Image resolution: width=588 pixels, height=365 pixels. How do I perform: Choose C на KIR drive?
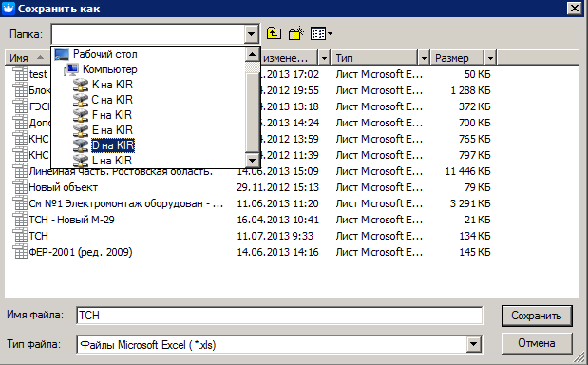click(112, 100)
